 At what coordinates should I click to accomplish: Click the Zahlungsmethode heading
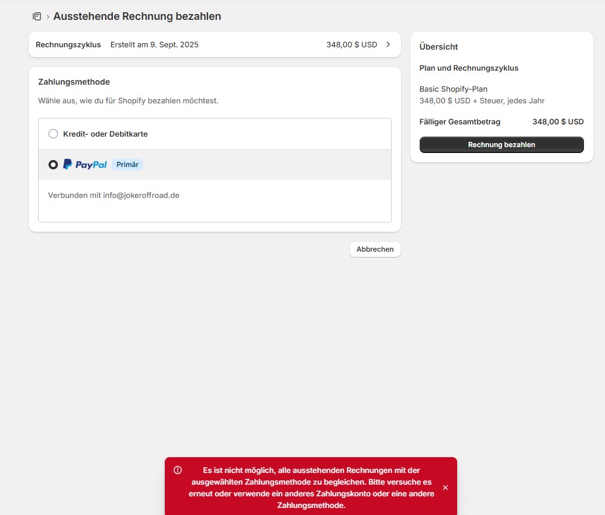tap(74, 82)
